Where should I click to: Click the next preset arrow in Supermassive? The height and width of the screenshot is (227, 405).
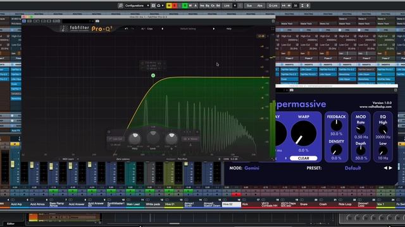tap(390, 168)
